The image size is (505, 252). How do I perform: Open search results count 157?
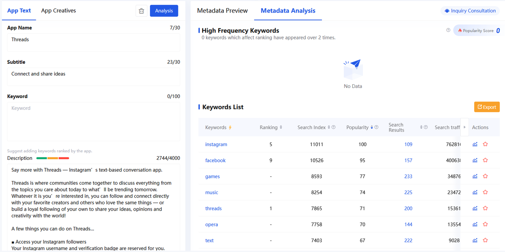(408, 160)
